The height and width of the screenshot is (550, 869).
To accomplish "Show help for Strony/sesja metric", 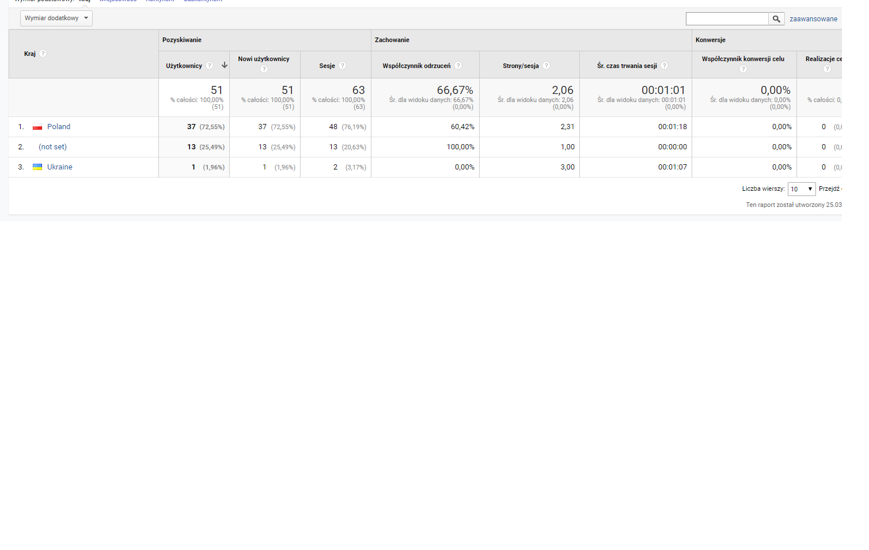I will [x=547, y=66].
